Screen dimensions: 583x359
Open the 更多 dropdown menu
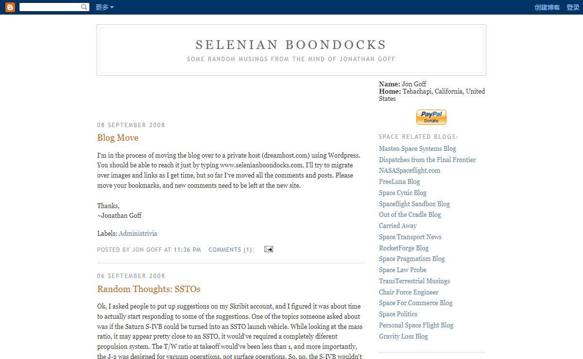(104, 7)
